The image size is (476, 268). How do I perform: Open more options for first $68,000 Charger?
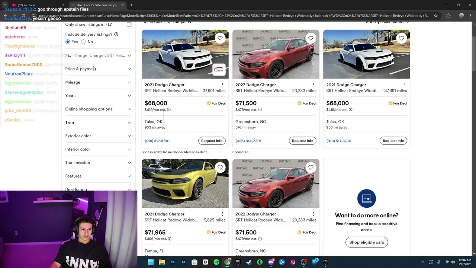point(222,85)
